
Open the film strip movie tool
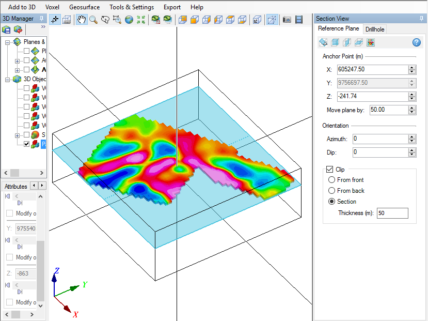pos(299,20)
